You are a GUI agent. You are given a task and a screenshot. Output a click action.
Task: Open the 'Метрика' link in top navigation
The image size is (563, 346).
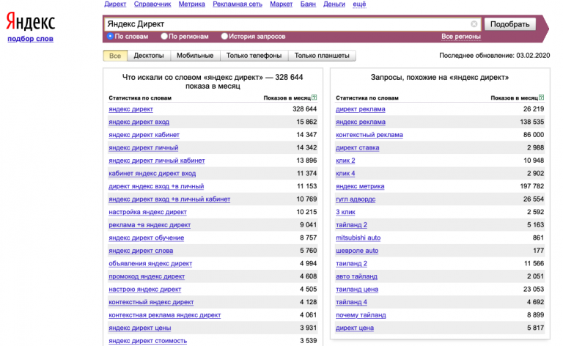(x=192, y=4)
